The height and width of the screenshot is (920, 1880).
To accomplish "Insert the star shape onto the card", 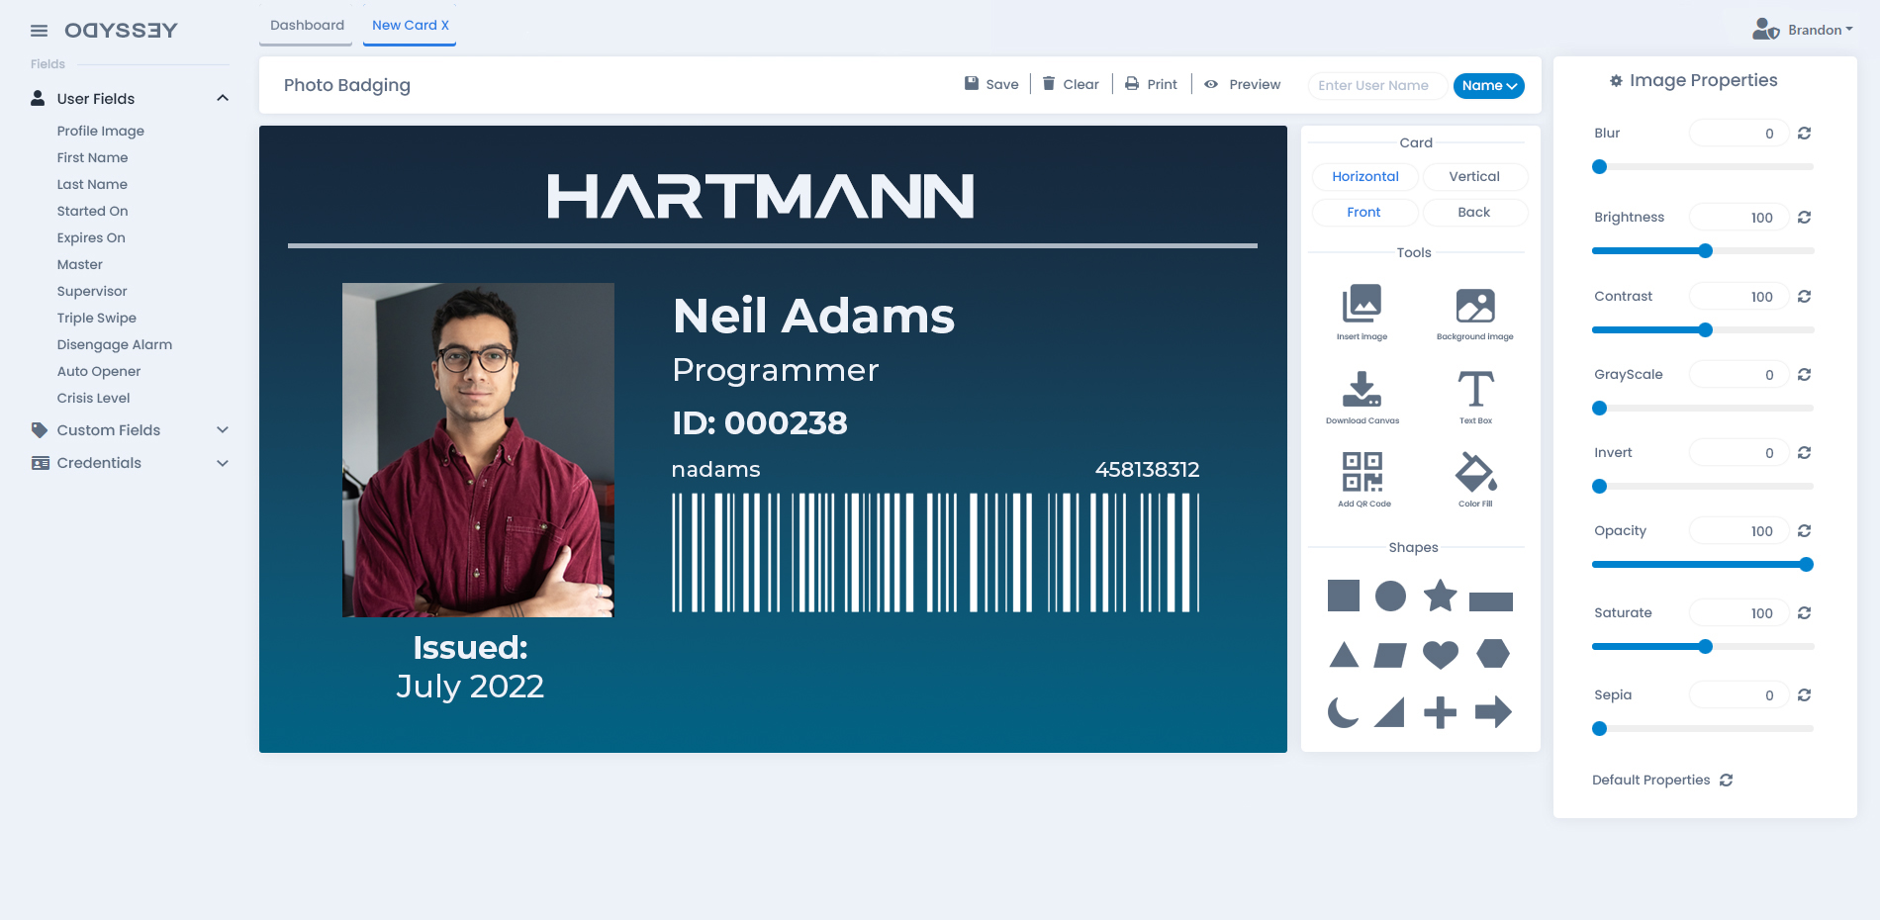I will (1441, 597).
